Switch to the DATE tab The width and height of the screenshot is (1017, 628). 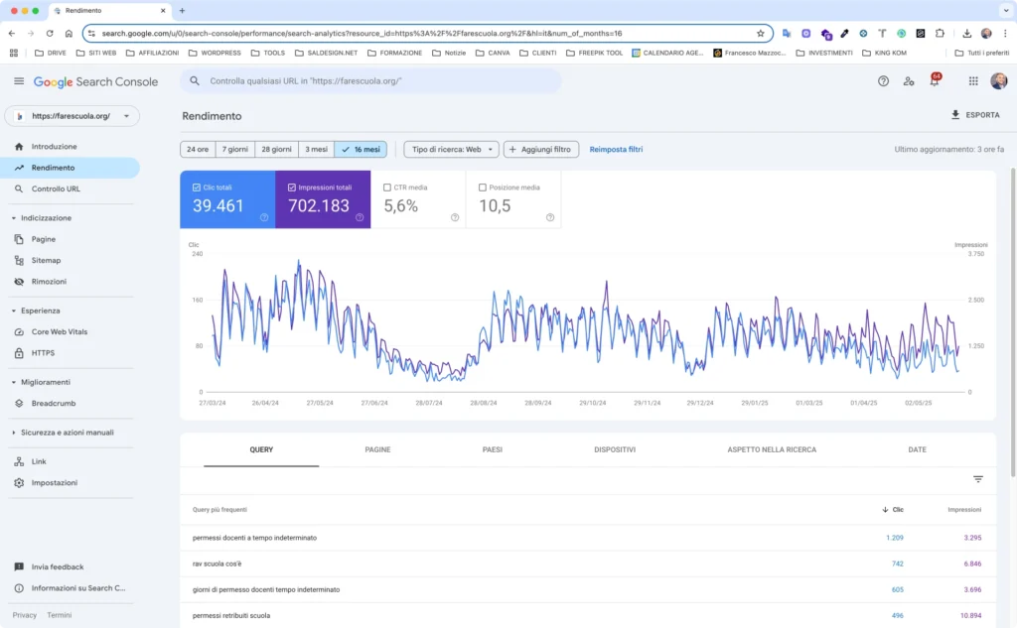point(917,449)
